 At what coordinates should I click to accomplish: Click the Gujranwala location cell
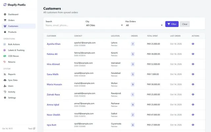[x=116, y=125]
